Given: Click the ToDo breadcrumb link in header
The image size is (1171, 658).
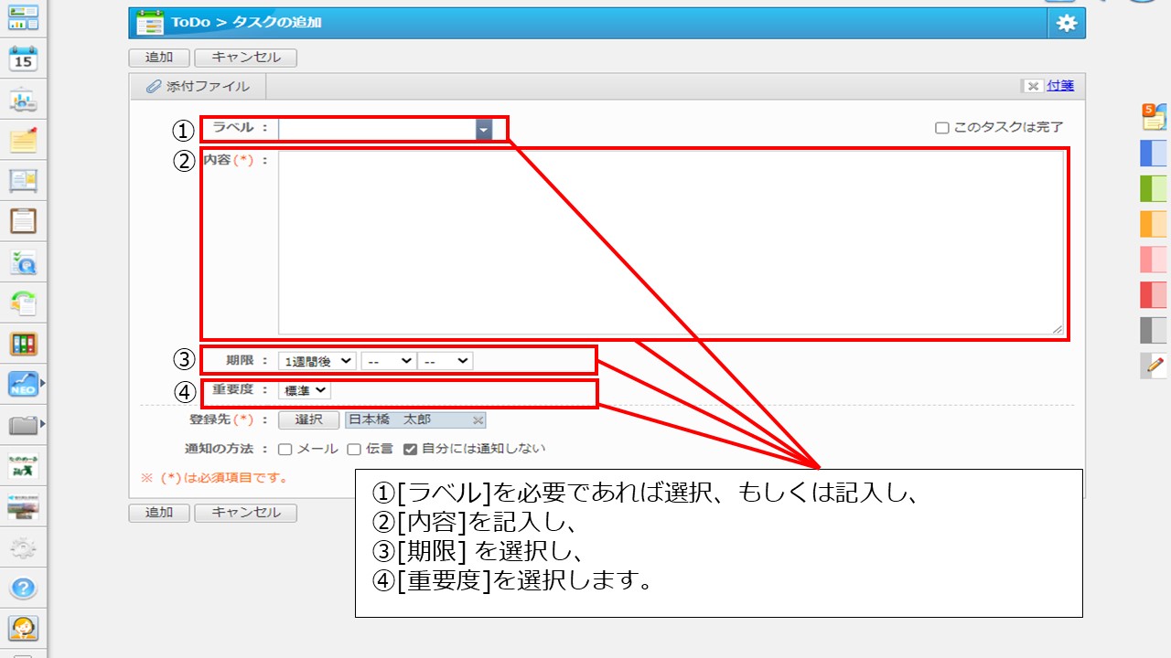Looking at the screenshot, I should click(190, 23).
